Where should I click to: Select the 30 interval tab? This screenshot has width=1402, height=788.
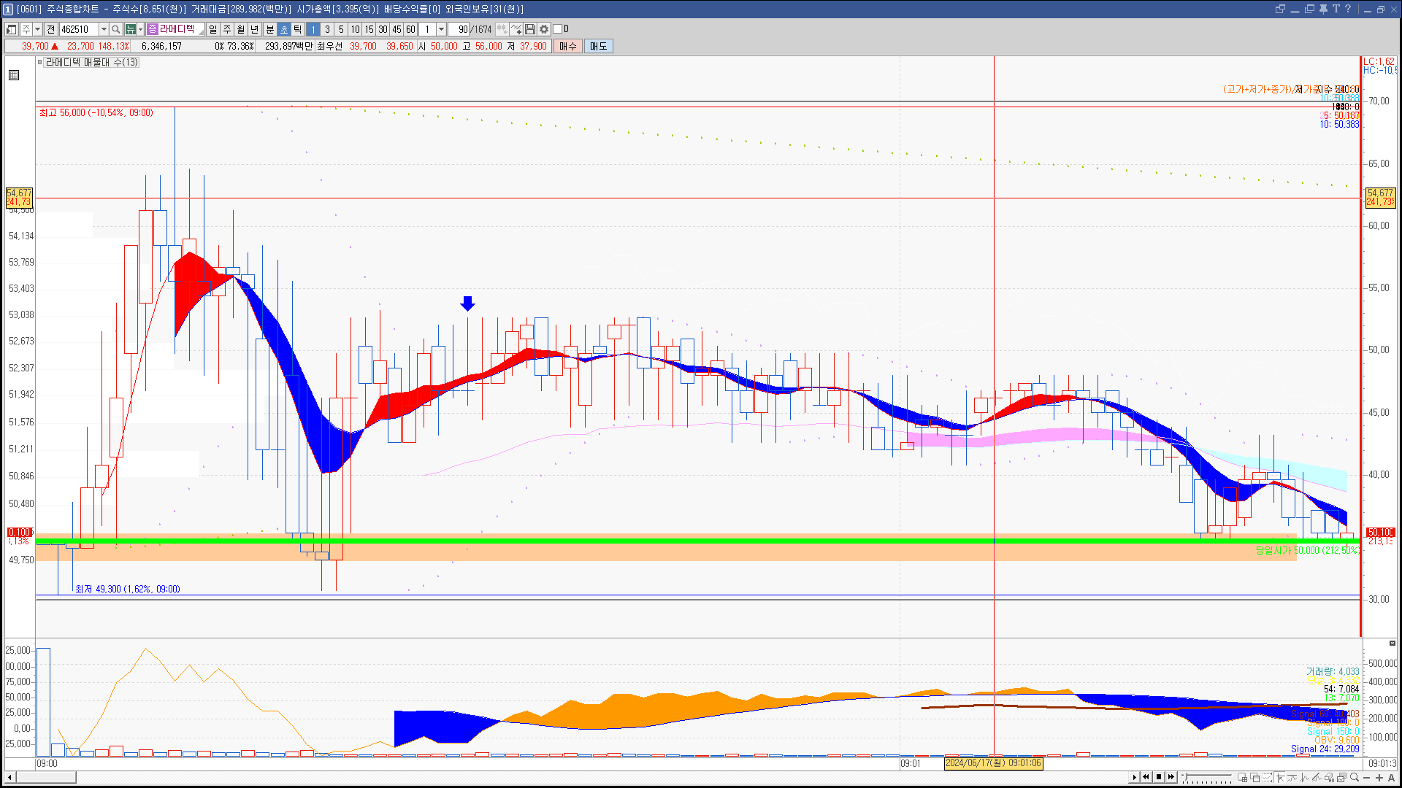coord(383,29)
